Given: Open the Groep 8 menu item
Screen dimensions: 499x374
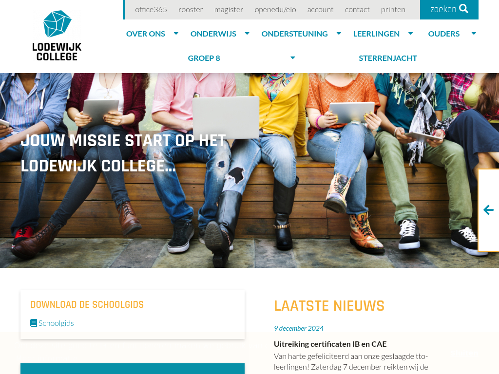Looking at the screenshot, I should click(204, 58).
